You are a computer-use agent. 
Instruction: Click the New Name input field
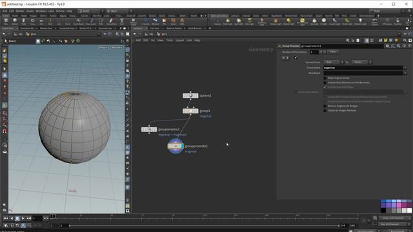(x=363, y=73)
